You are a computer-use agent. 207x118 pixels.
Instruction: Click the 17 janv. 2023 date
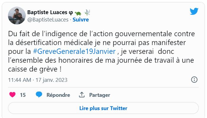(51, 80)
